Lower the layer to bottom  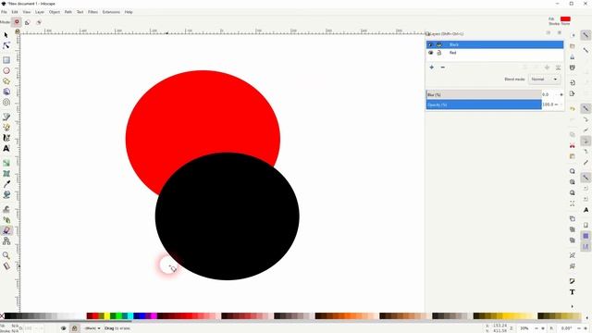[558, 68]
